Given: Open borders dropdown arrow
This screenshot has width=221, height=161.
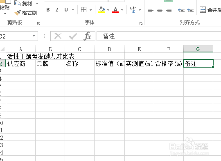Looking at the screenshot, I should coord(90,10).
